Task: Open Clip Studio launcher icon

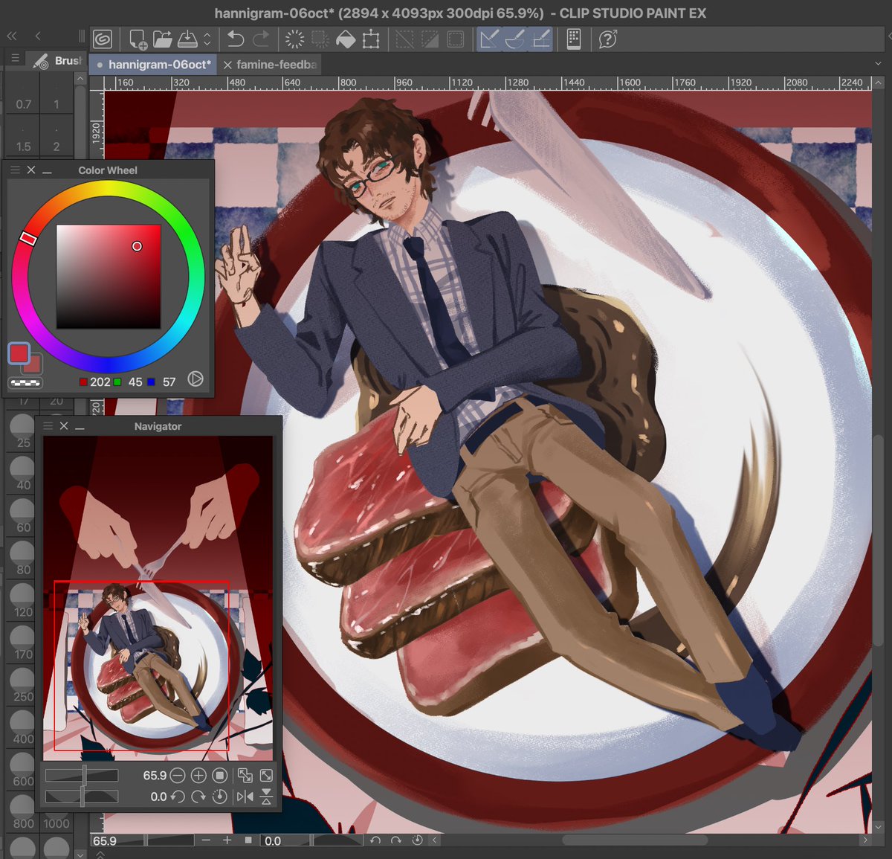Action: click(103, 39)
